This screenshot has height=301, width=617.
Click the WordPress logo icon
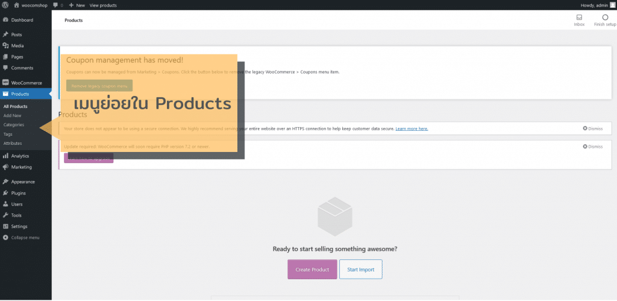pos(5,5)
